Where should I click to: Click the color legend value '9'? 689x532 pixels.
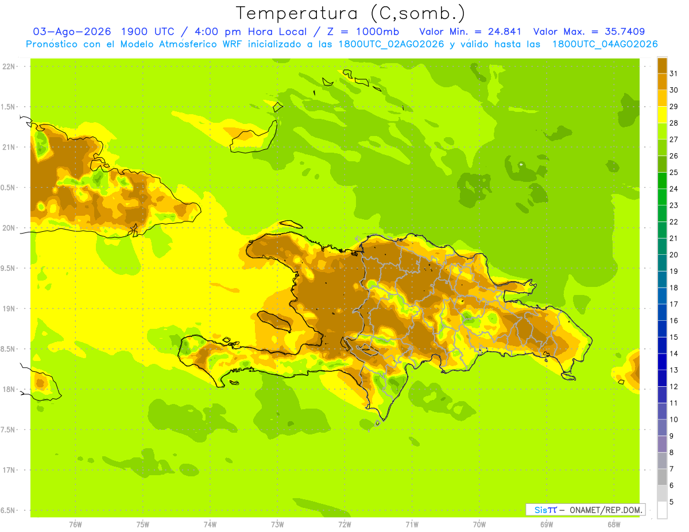tap(671, 436)
